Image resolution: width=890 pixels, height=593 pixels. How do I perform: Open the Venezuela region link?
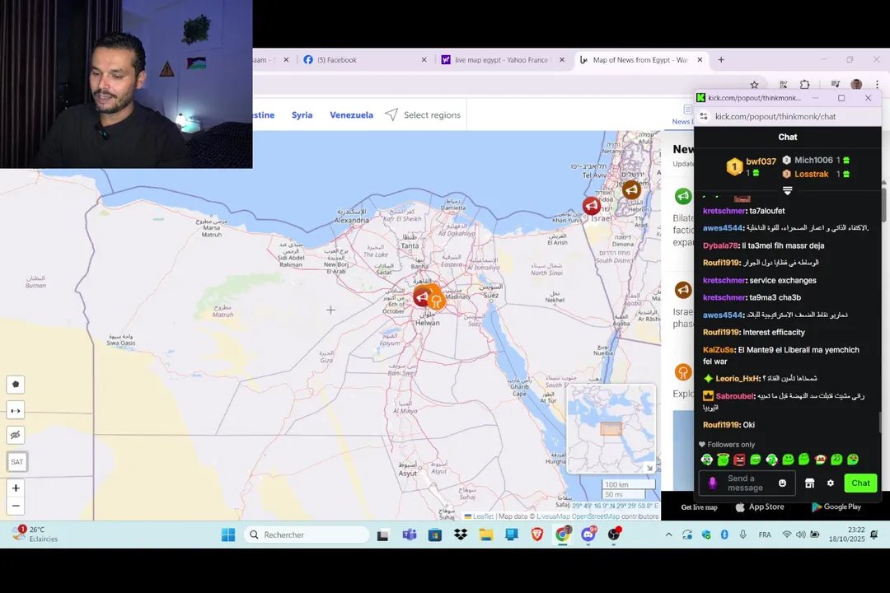(351, 114)
